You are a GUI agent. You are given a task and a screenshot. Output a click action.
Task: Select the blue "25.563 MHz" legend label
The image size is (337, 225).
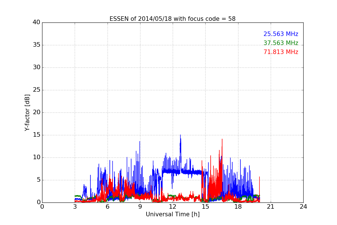coord(281,34)
